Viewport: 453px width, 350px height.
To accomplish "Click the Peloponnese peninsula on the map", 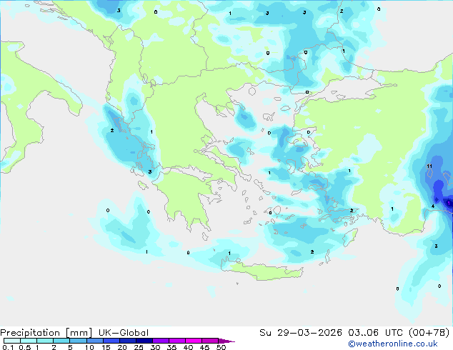I will point(188,199).
